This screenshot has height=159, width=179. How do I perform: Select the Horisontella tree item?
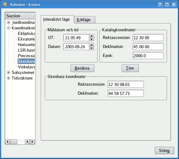click(26, 45)
